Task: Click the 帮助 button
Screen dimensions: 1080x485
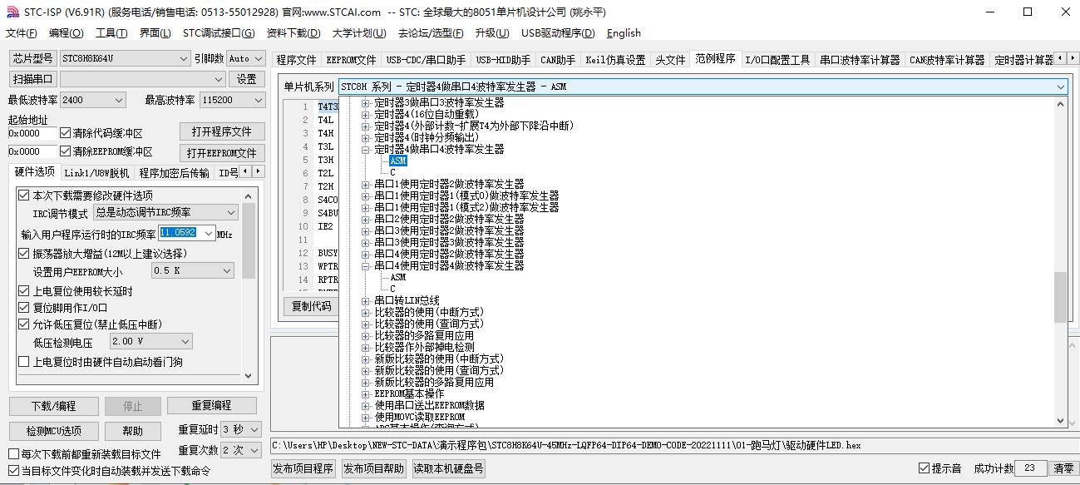Action: (x=133, y=431)
